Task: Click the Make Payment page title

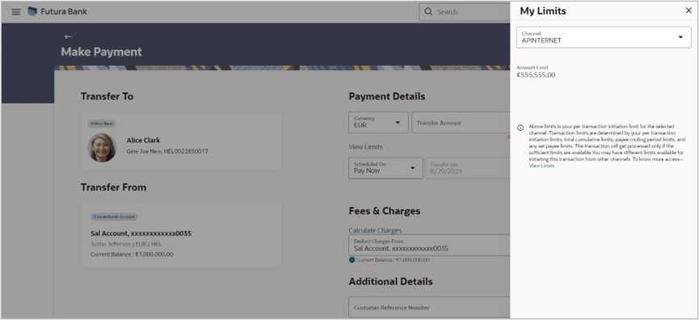Action: click(101, 52)
